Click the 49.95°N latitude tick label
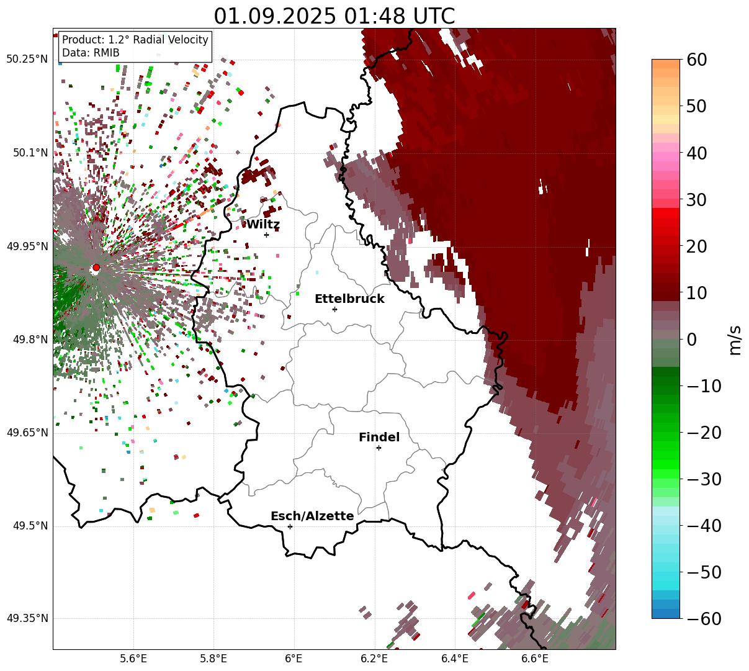Viewport: 749px width, 671px height. click(27, 246)
